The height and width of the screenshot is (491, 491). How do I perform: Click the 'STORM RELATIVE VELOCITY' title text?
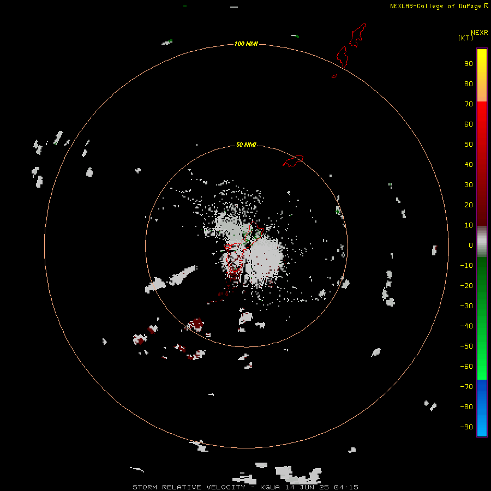click(189, 487)
